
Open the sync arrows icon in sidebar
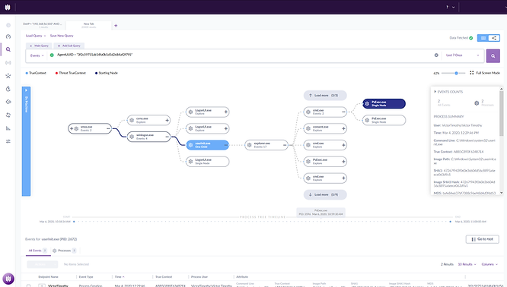click(x=8, y=115)
